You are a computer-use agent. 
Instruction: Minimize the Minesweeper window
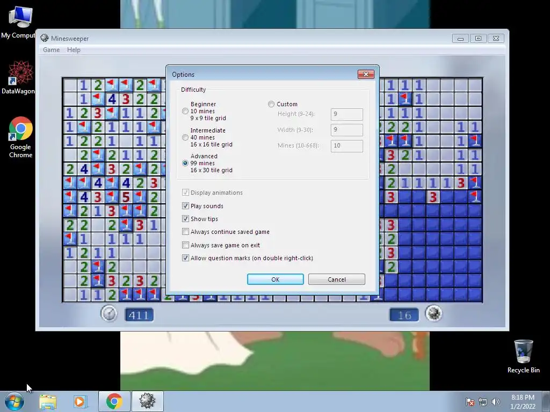pos(460,38)
